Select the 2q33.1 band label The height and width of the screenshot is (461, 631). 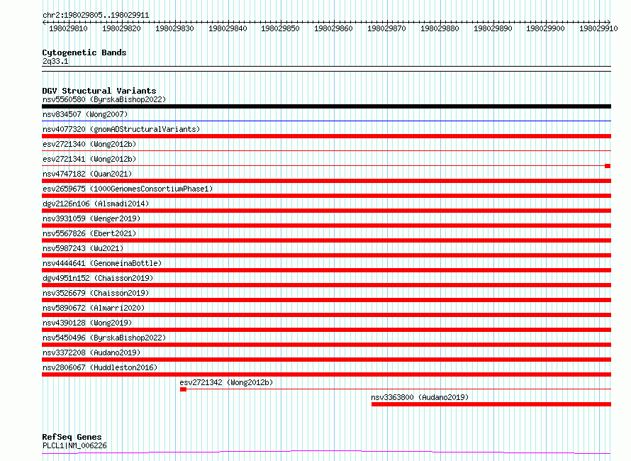coord(55,61)
